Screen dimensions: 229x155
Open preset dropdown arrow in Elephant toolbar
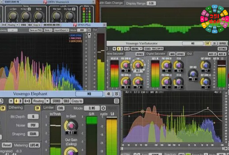tap(11, 101)
